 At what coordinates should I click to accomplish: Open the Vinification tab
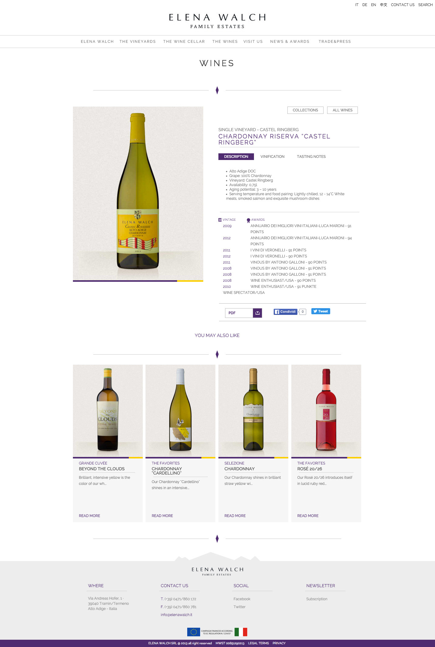(272, 157)
